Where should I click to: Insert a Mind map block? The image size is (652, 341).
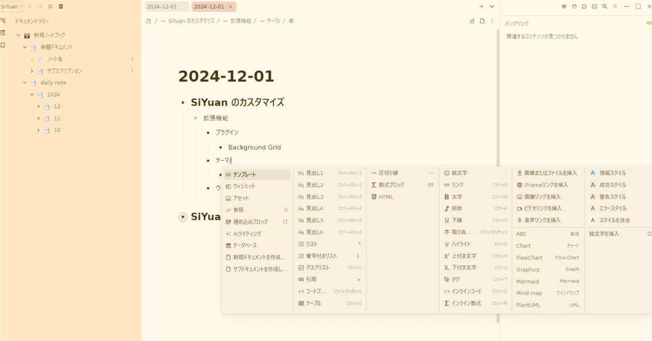(x=548, y=293)
